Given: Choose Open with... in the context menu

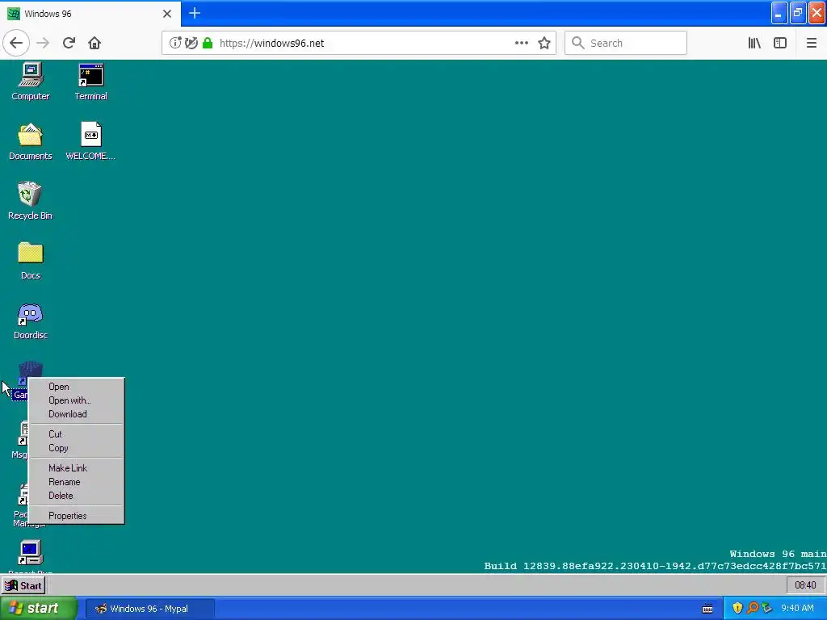Looking at the screenshot, I should point(77,400).
